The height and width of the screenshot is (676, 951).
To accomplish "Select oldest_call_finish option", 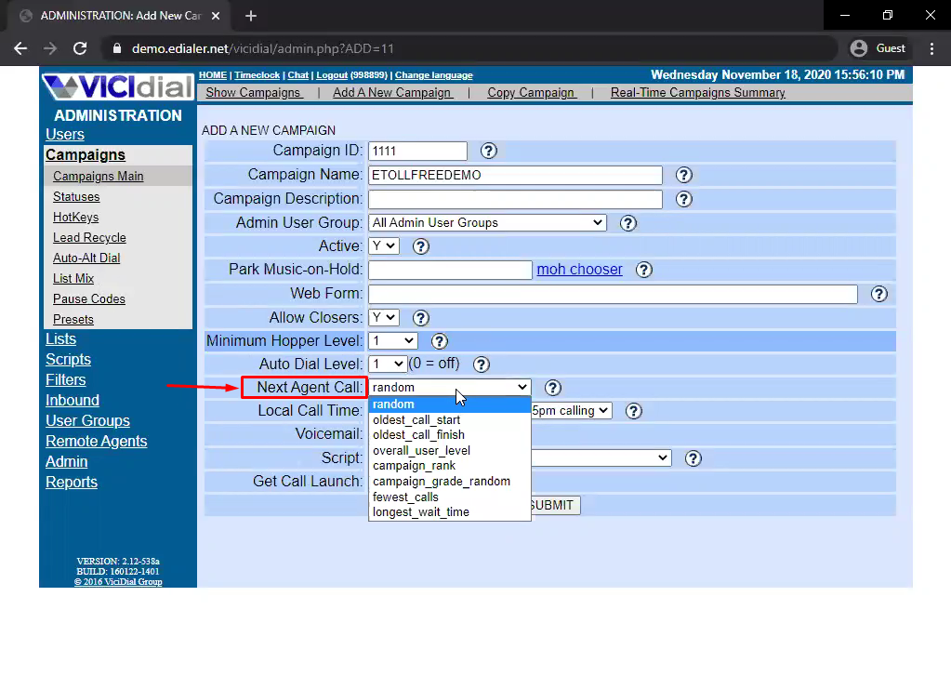I will (449, 435).
